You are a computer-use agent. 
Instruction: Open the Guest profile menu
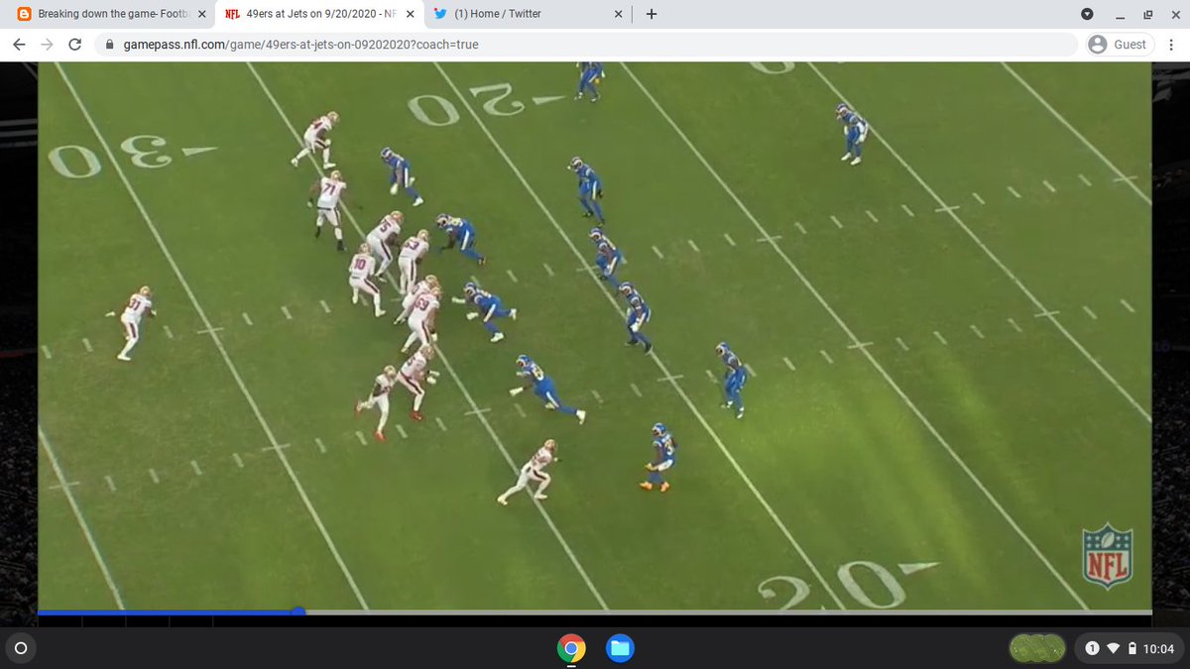[1119, 45]
